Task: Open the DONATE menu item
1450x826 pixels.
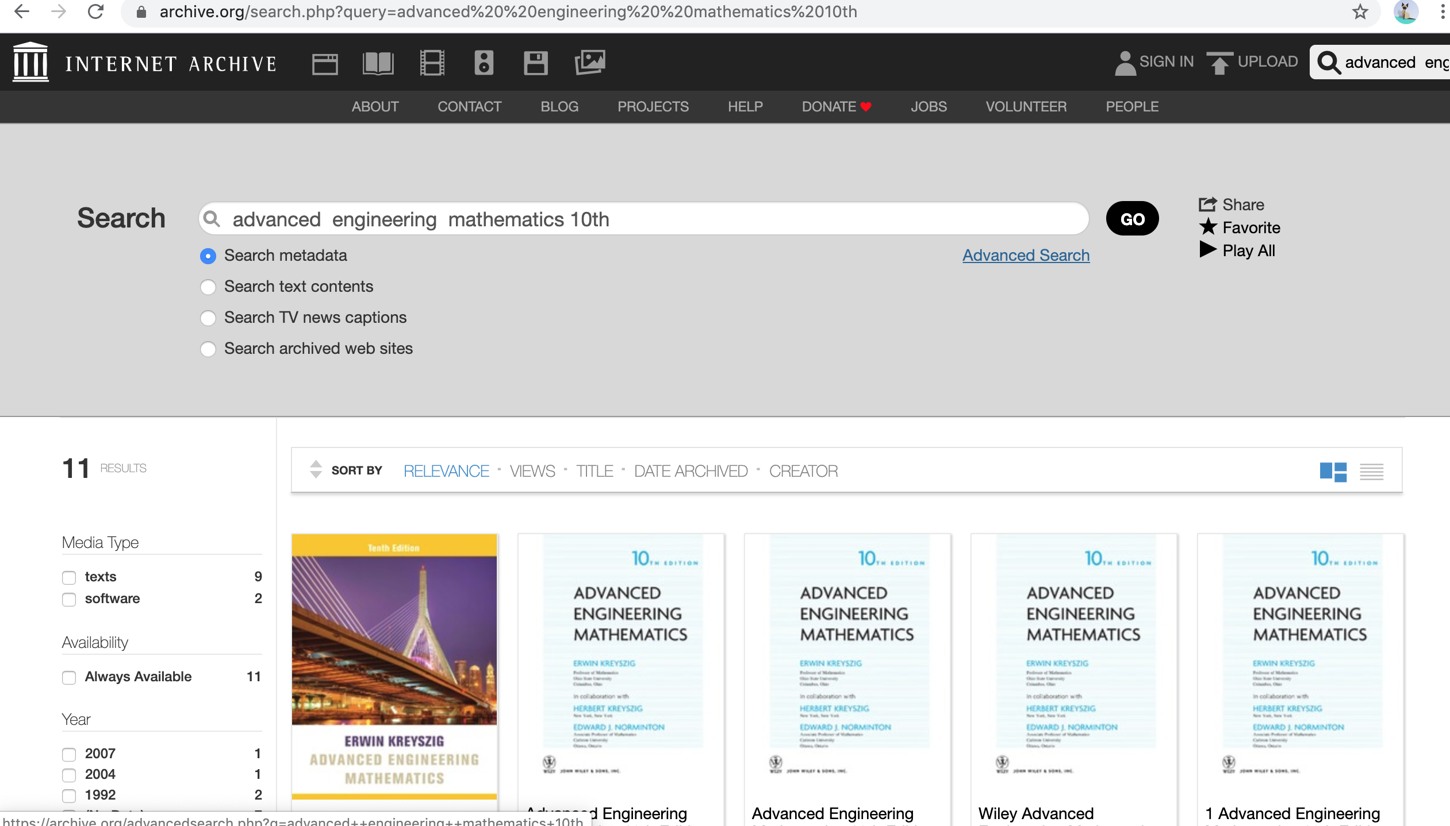Action: coord(837,106)
